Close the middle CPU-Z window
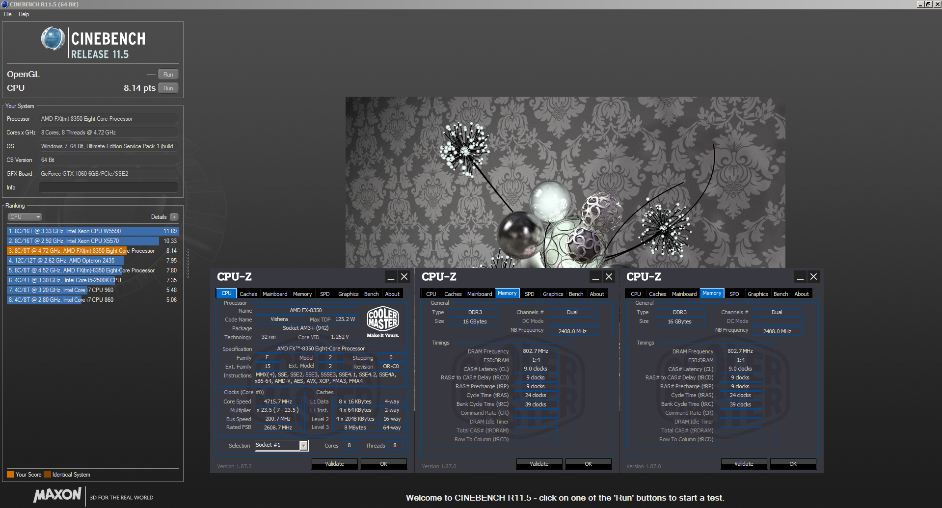Screen dimensions: 942x508 [609, 277]
